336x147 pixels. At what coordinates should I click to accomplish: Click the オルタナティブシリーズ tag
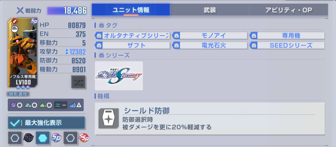(x=133, y=35)
